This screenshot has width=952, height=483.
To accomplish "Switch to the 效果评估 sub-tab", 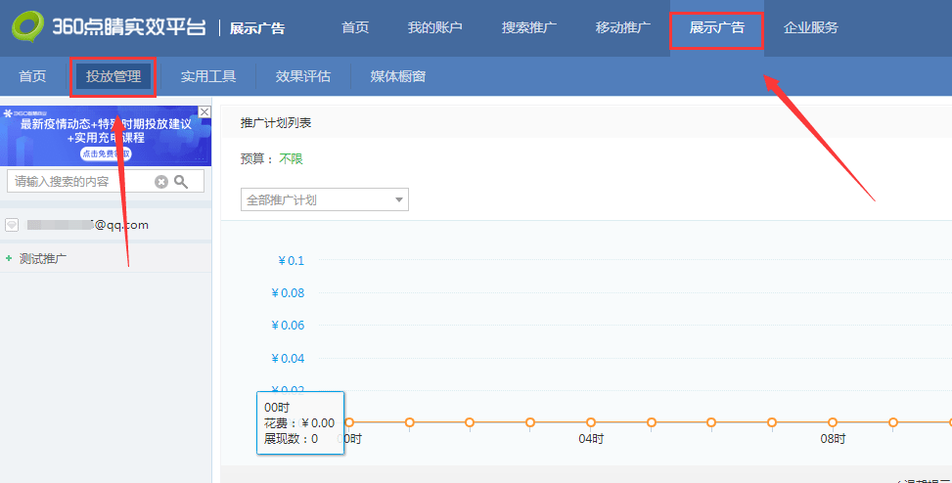I will (x=303, y=76).
